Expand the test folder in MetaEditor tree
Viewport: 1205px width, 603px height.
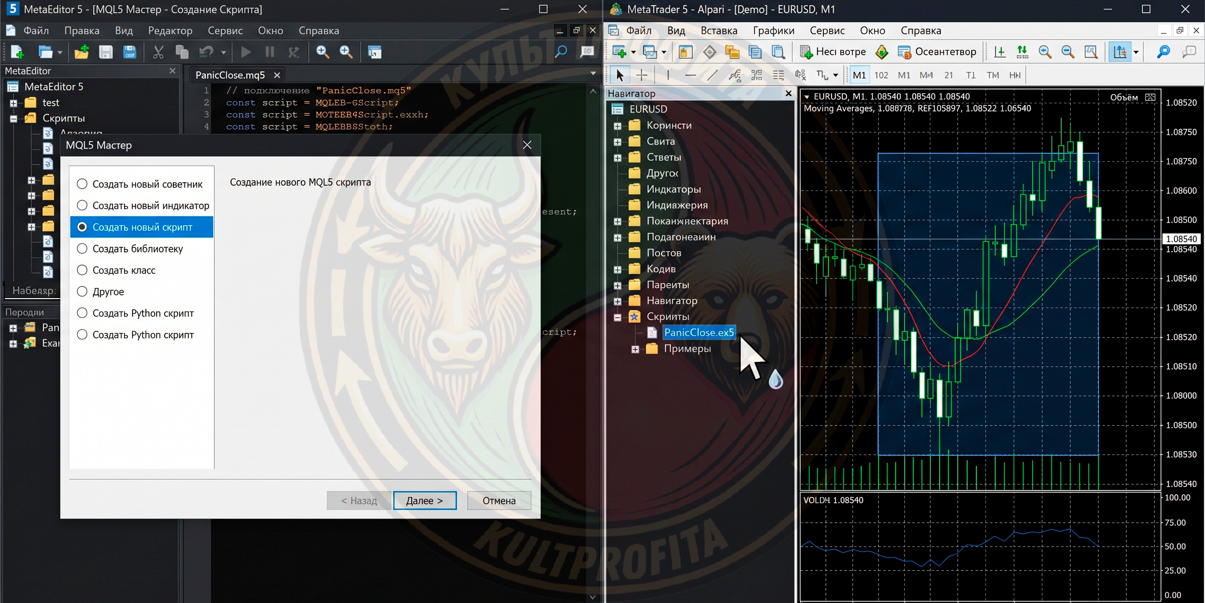[x=14, y=103]
